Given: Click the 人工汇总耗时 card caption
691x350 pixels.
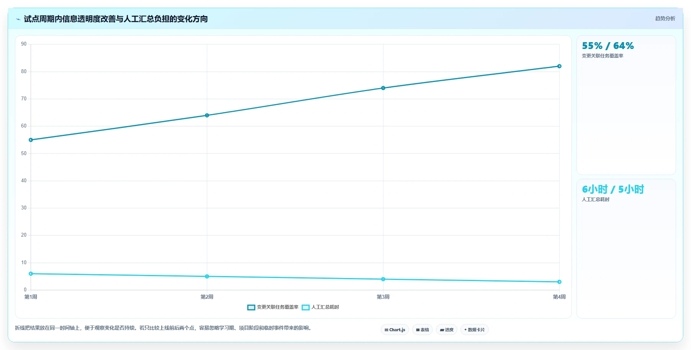Looking at the screenshot, I should pos(596,200).
